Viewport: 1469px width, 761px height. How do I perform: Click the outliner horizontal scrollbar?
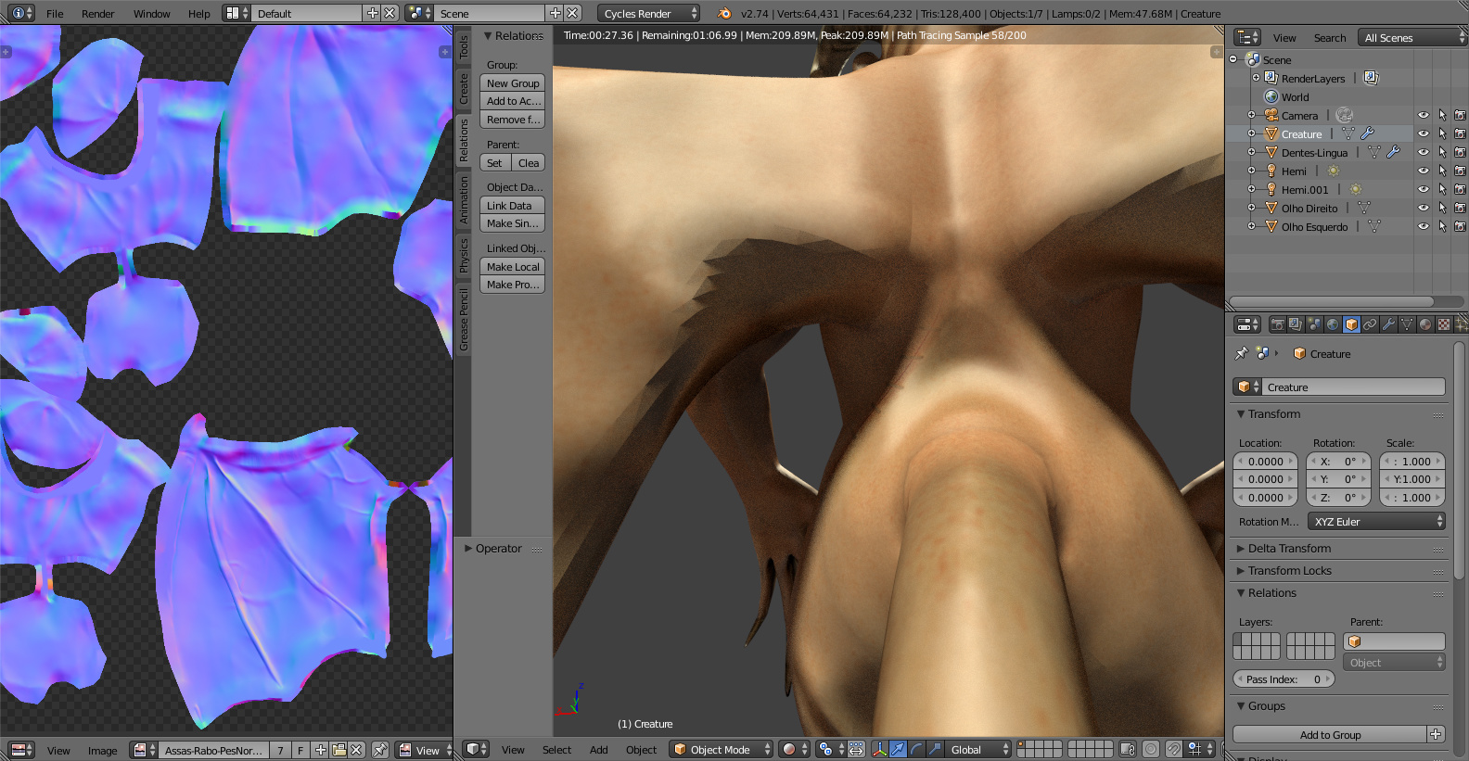point(1332,301)
